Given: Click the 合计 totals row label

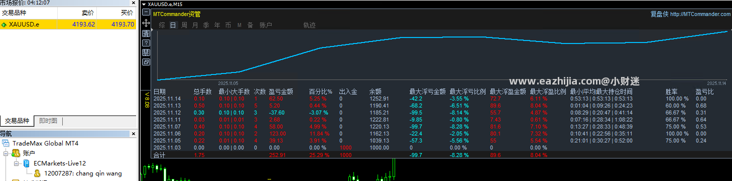Looking at the screenshot, I should tap(159, 155).
